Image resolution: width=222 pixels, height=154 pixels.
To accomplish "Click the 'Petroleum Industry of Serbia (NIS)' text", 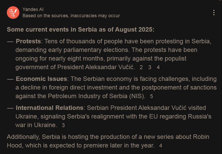I will click(97, 96).
